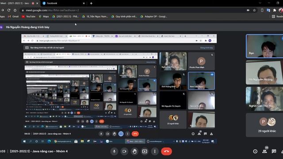The height and width of the screenshot is (159, 283).
Task: Expand the 29 người khác tile
Action: point(264,125)
